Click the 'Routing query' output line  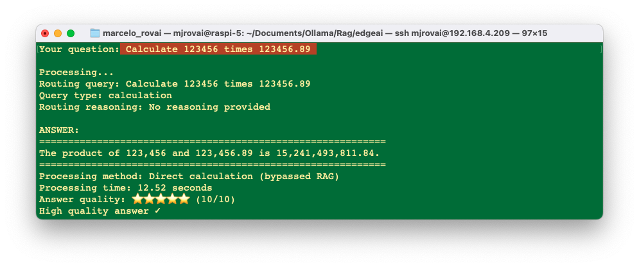pos(175,84)
